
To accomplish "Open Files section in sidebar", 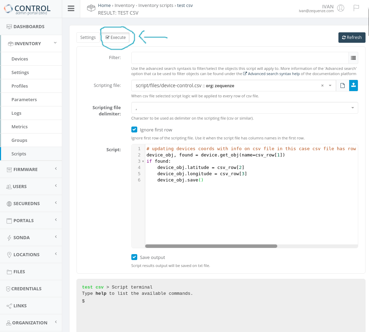I will (x=19, y=272).
